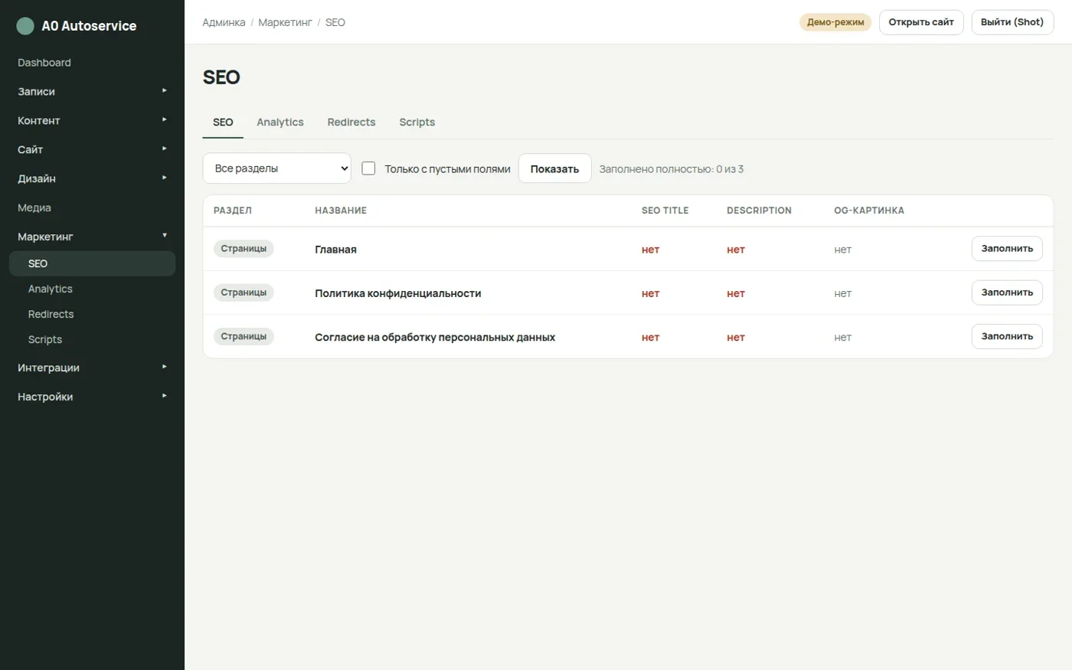
Task: Click the A0 Autoservice green logo circle
Action: [25, 26]
